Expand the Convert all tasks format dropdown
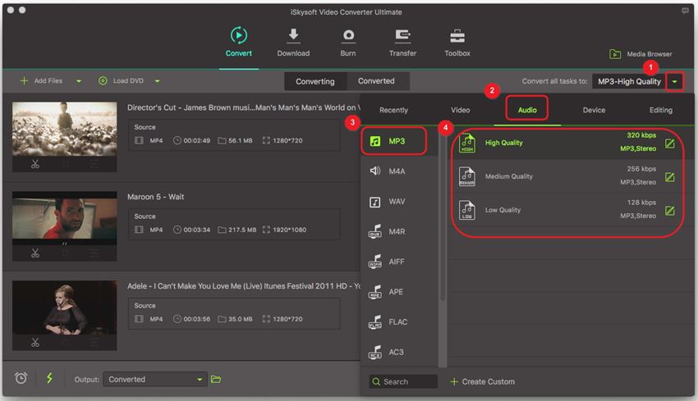Viewport: 698px width, 401px height. [674, 81]
